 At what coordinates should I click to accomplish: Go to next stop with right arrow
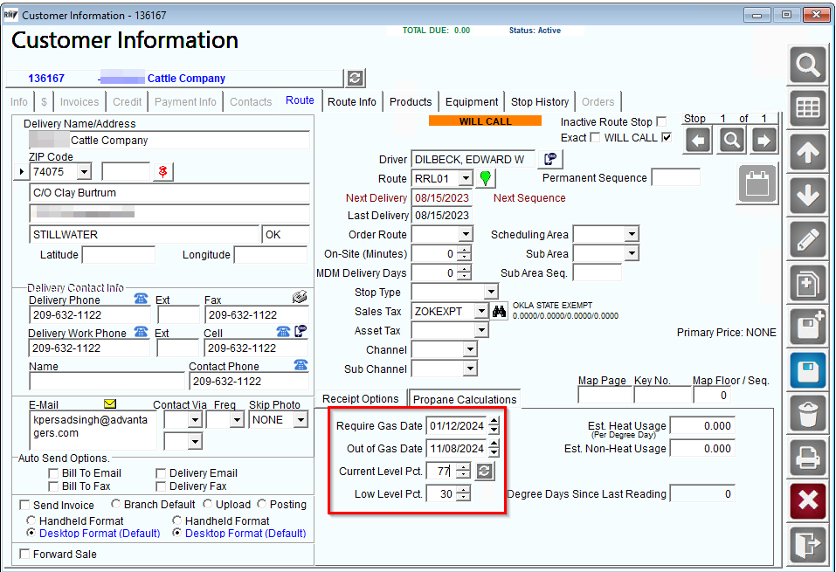(764, 141)
